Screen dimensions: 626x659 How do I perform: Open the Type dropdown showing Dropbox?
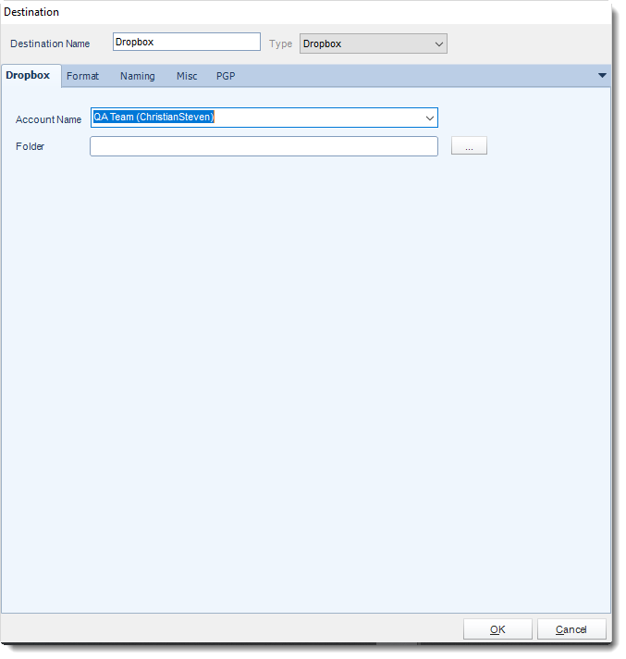pyautogui.click(x=374, y=44)
